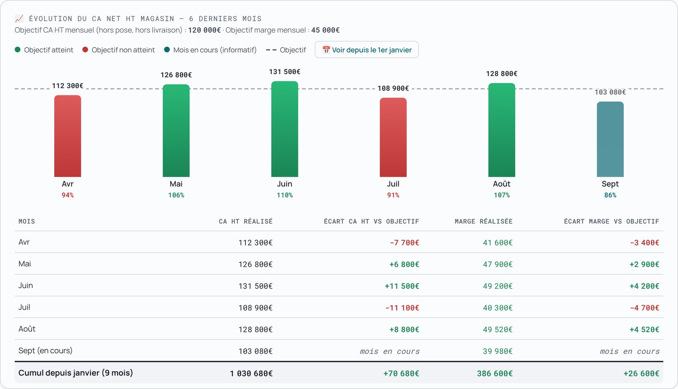Click the teal 'Mois en cours' legend dot

(167, 50)
